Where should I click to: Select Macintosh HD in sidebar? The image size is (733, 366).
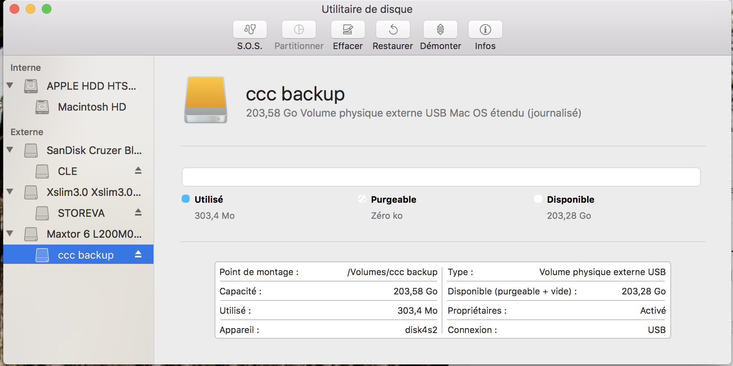[92, 107]
